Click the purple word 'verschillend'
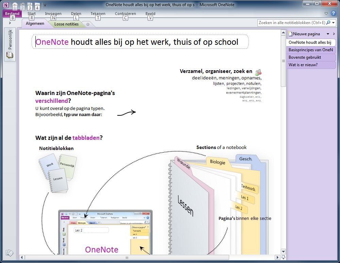 (x=52, y=101)
